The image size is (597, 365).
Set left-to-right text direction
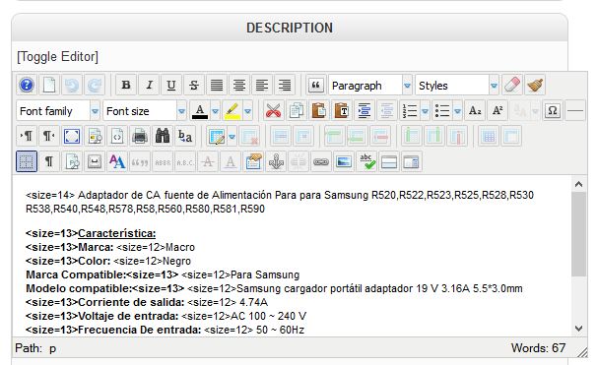point(27,136)
